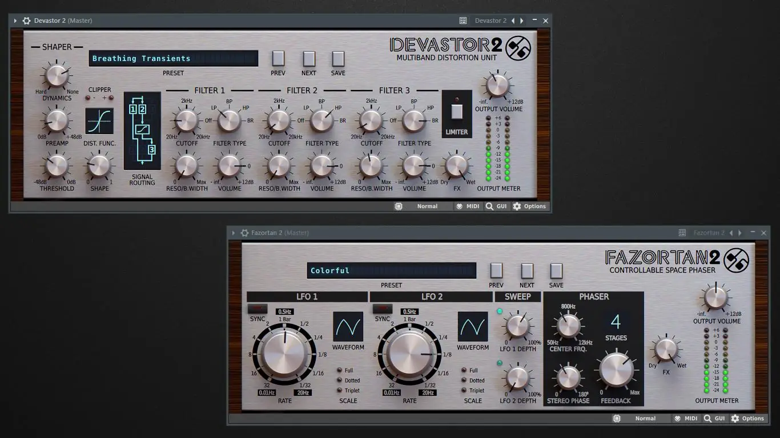Open the MIDI menu in Fazortan 2
This screenshot has height=438, width=780.
pyautogui.click(x=685, y=419)
